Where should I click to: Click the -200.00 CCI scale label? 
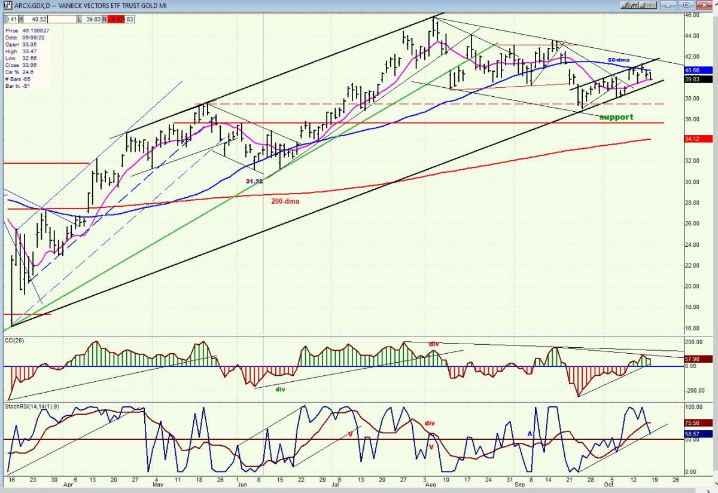point(695,391)
